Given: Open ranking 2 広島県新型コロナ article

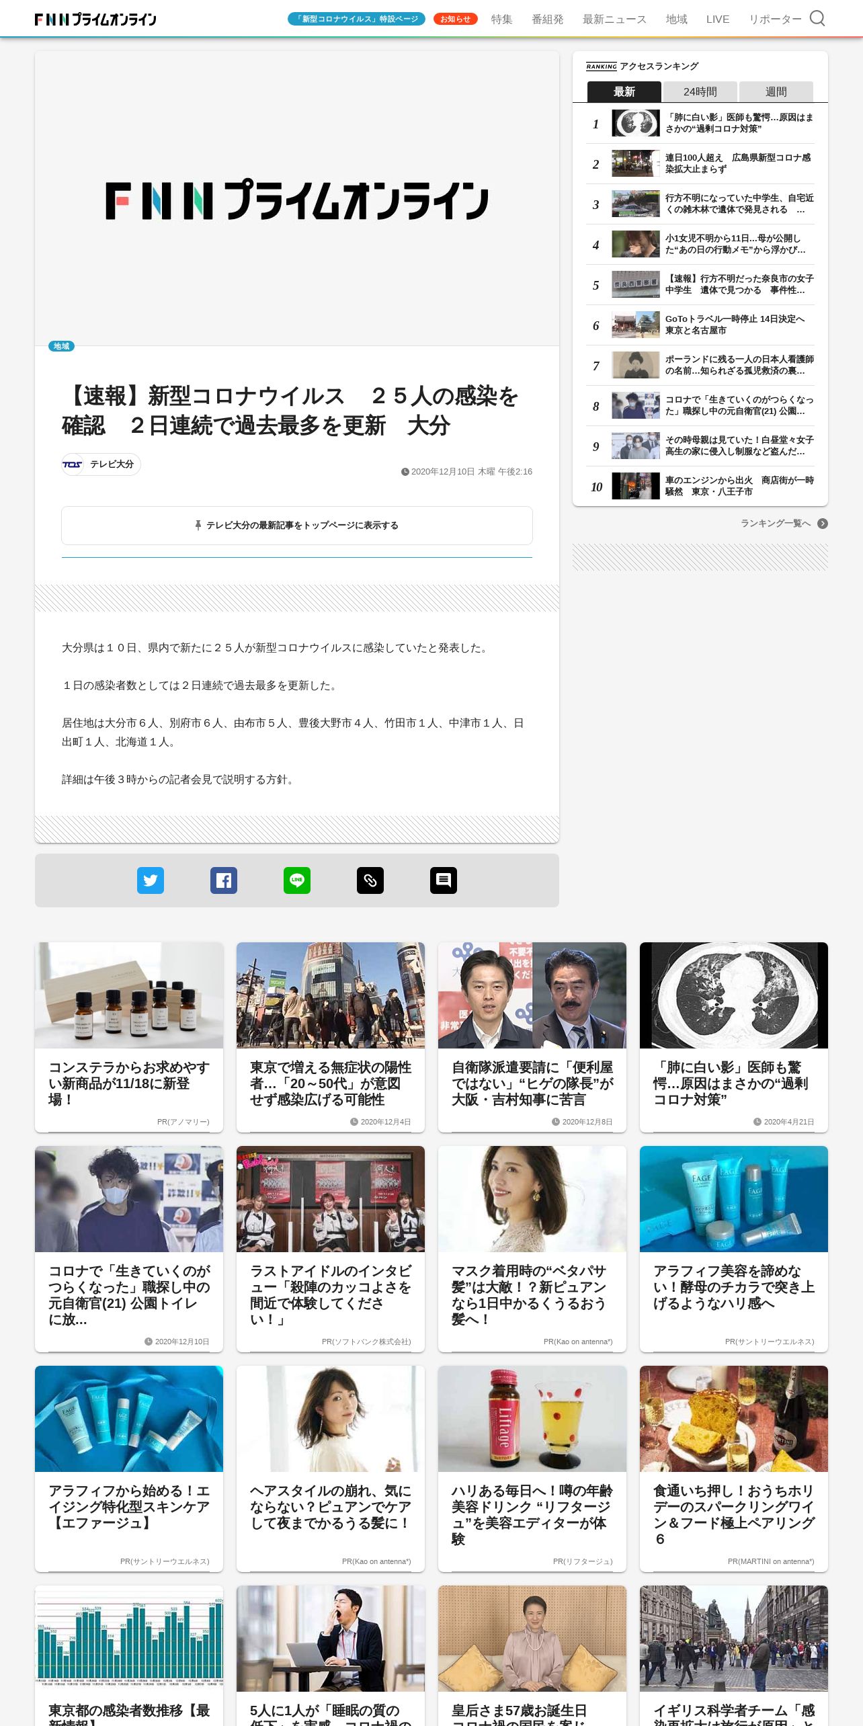Looking at the screenshot, I should [x=700, y=163].
